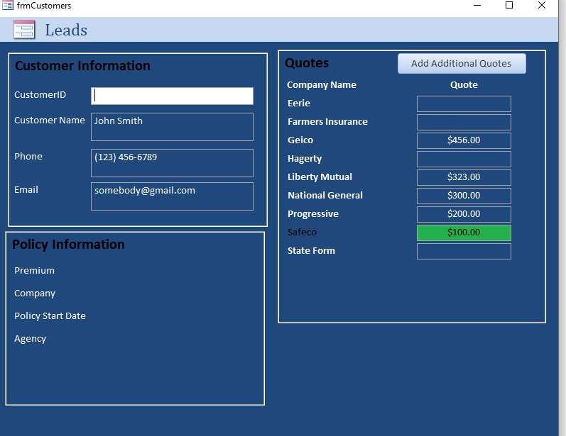Image resolution: width=566 pixels, height=436 pixels.
Task: Select the Liberty Mutual quote $323.00
Action: [464, 177]
